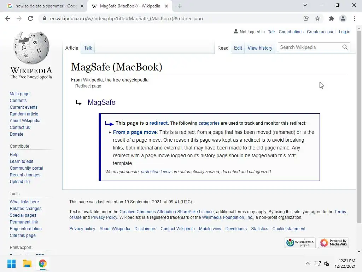Open Page information

[x=25, y=228]
